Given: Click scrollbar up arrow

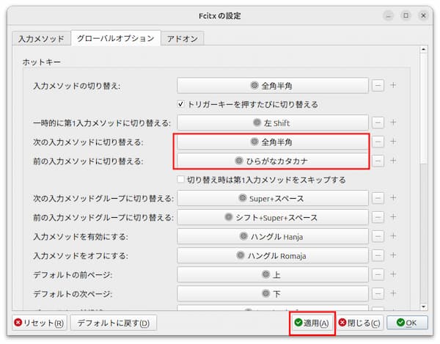Looking at the screenshot, I should click(x=423, y=49).
